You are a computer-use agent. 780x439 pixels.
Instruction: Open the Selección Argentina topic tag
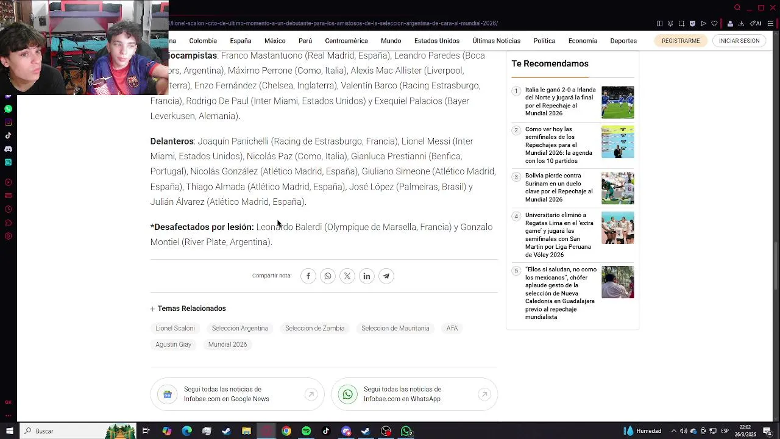click(240, 328)
